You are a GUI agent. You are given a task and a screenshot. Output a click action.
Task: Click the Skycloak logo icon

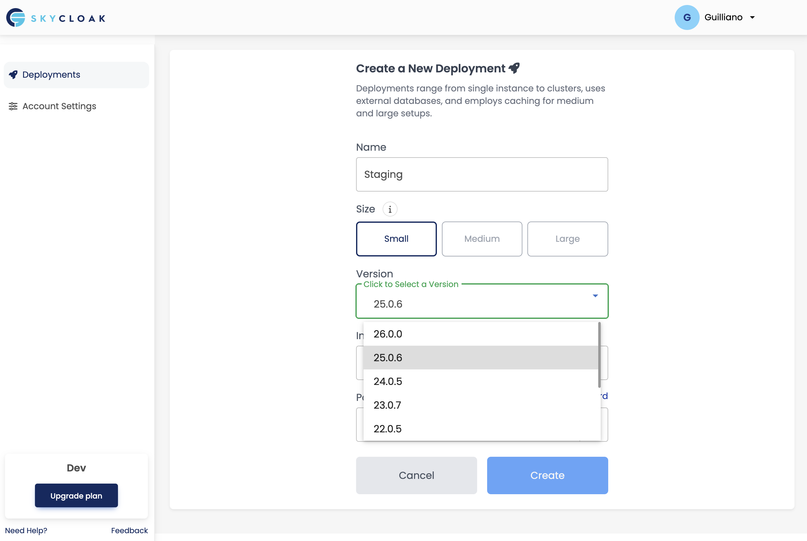[16, 17]
